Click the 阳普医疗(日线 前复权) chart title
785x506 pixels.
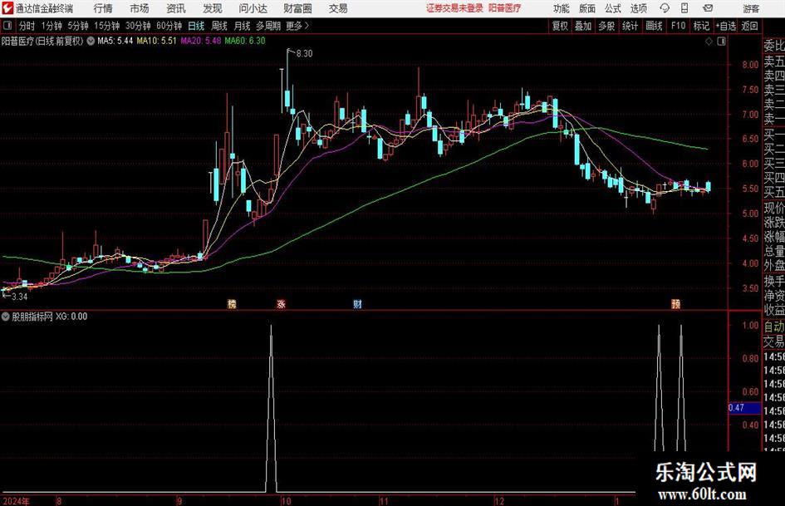pyautogui.click(x=42, y=41)
